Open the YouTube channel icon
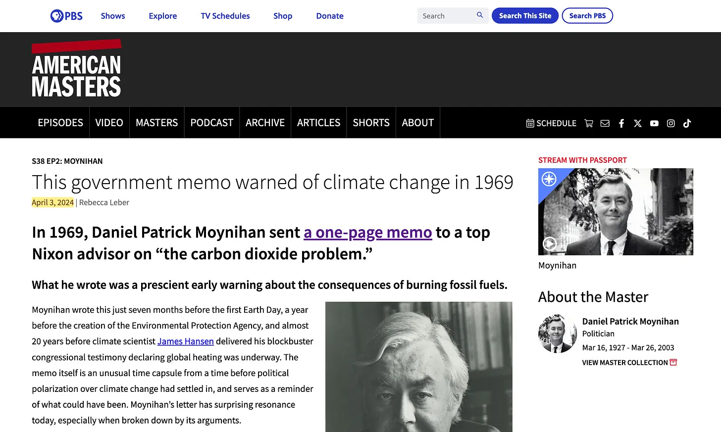721x432 pixels. point(654,123)
